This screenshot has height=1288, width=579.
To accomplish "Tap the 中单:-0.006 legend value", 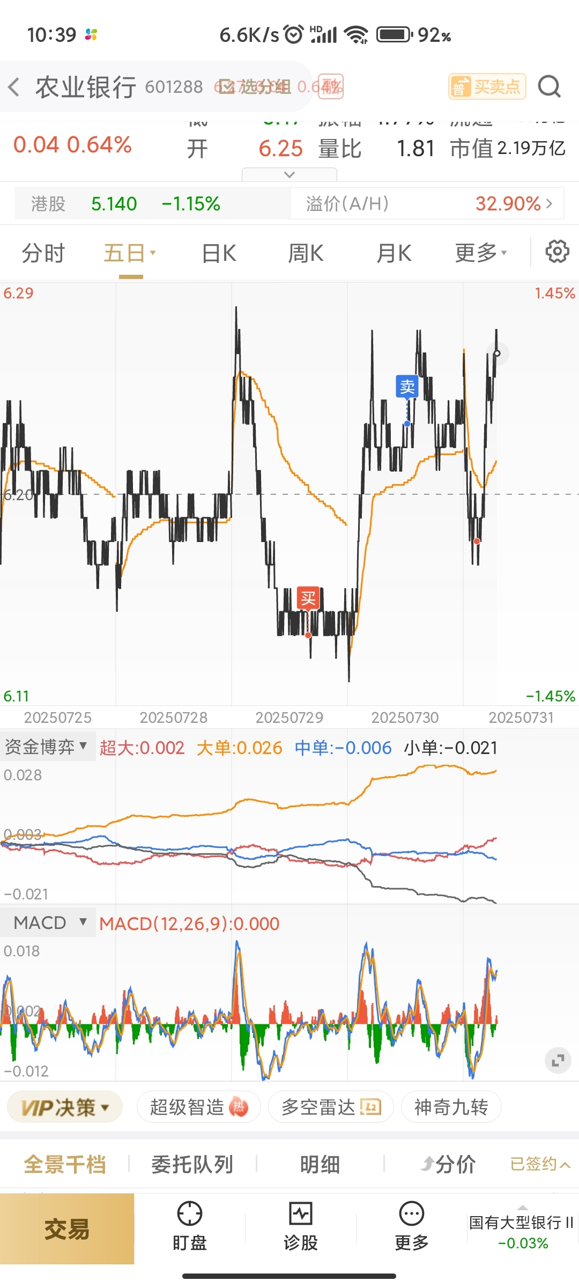I will 343,748.
